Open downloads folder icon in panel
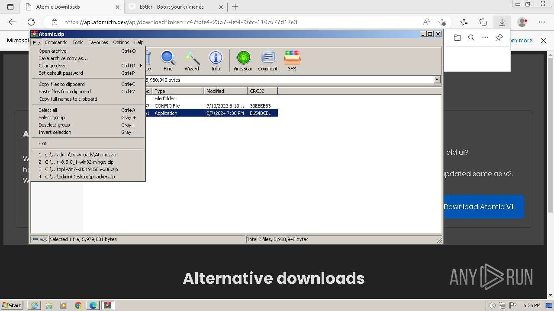Image resolution: width=554 pixels, height=311 pixels. coord(457,38)
